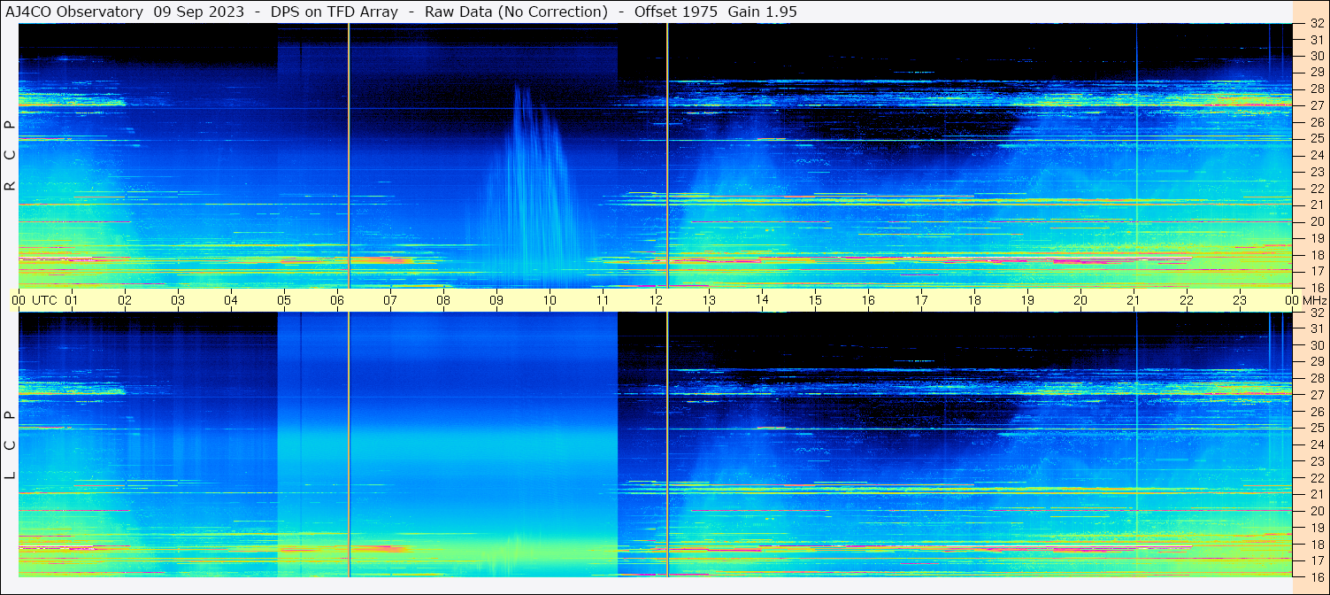Select the 12 hour tick on time axis
The height and width of the screenshot is (595, 1330).
tap(656, 300)
